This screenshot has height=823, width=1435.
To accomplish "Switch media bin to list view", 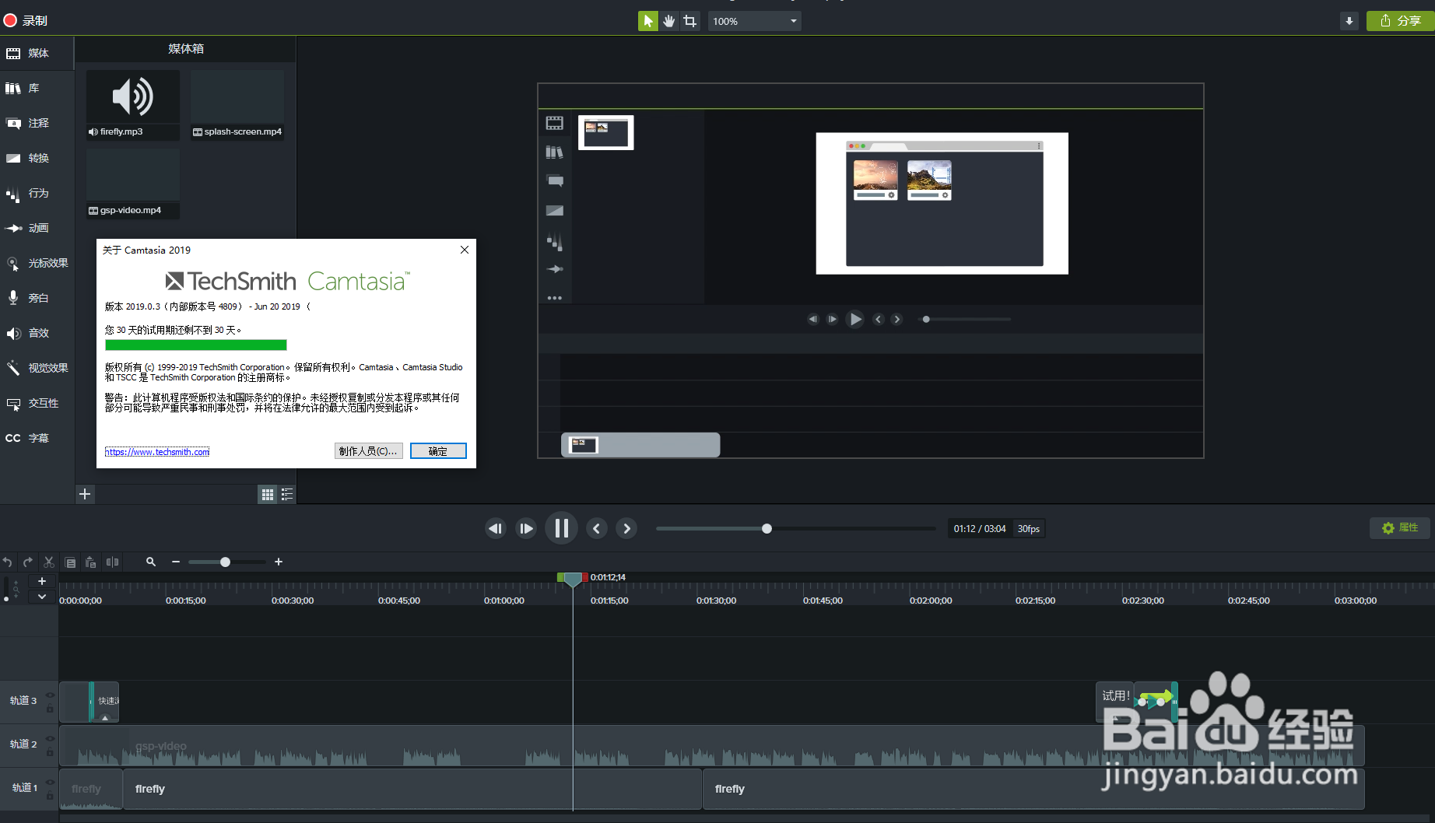I will [x=287, y=494].
